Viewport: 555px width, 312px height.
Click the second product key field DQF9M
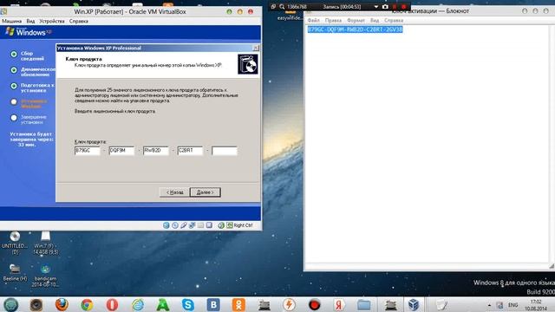[x=121, y=151]
